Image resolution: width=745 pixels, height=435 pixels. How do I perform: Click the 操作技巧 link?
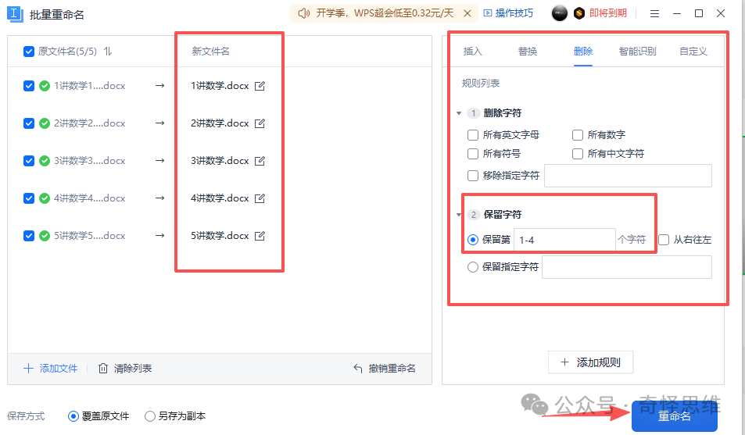click(508, 13)
